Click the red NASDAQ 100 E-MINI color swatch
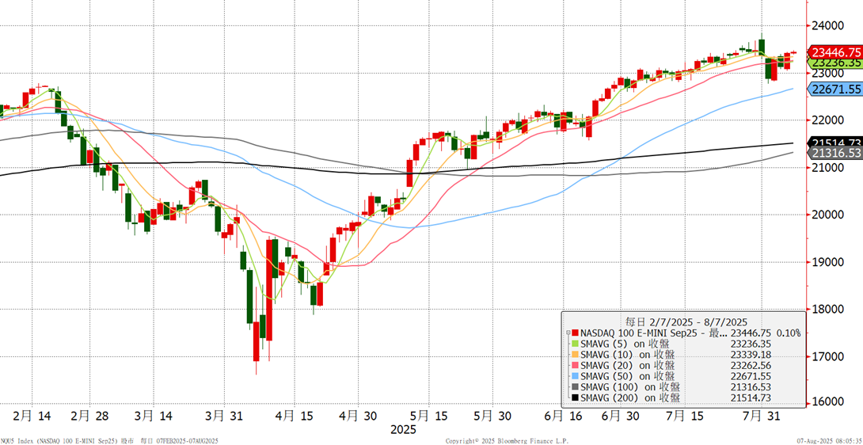863x445 pixels. [x=576, y=333]
